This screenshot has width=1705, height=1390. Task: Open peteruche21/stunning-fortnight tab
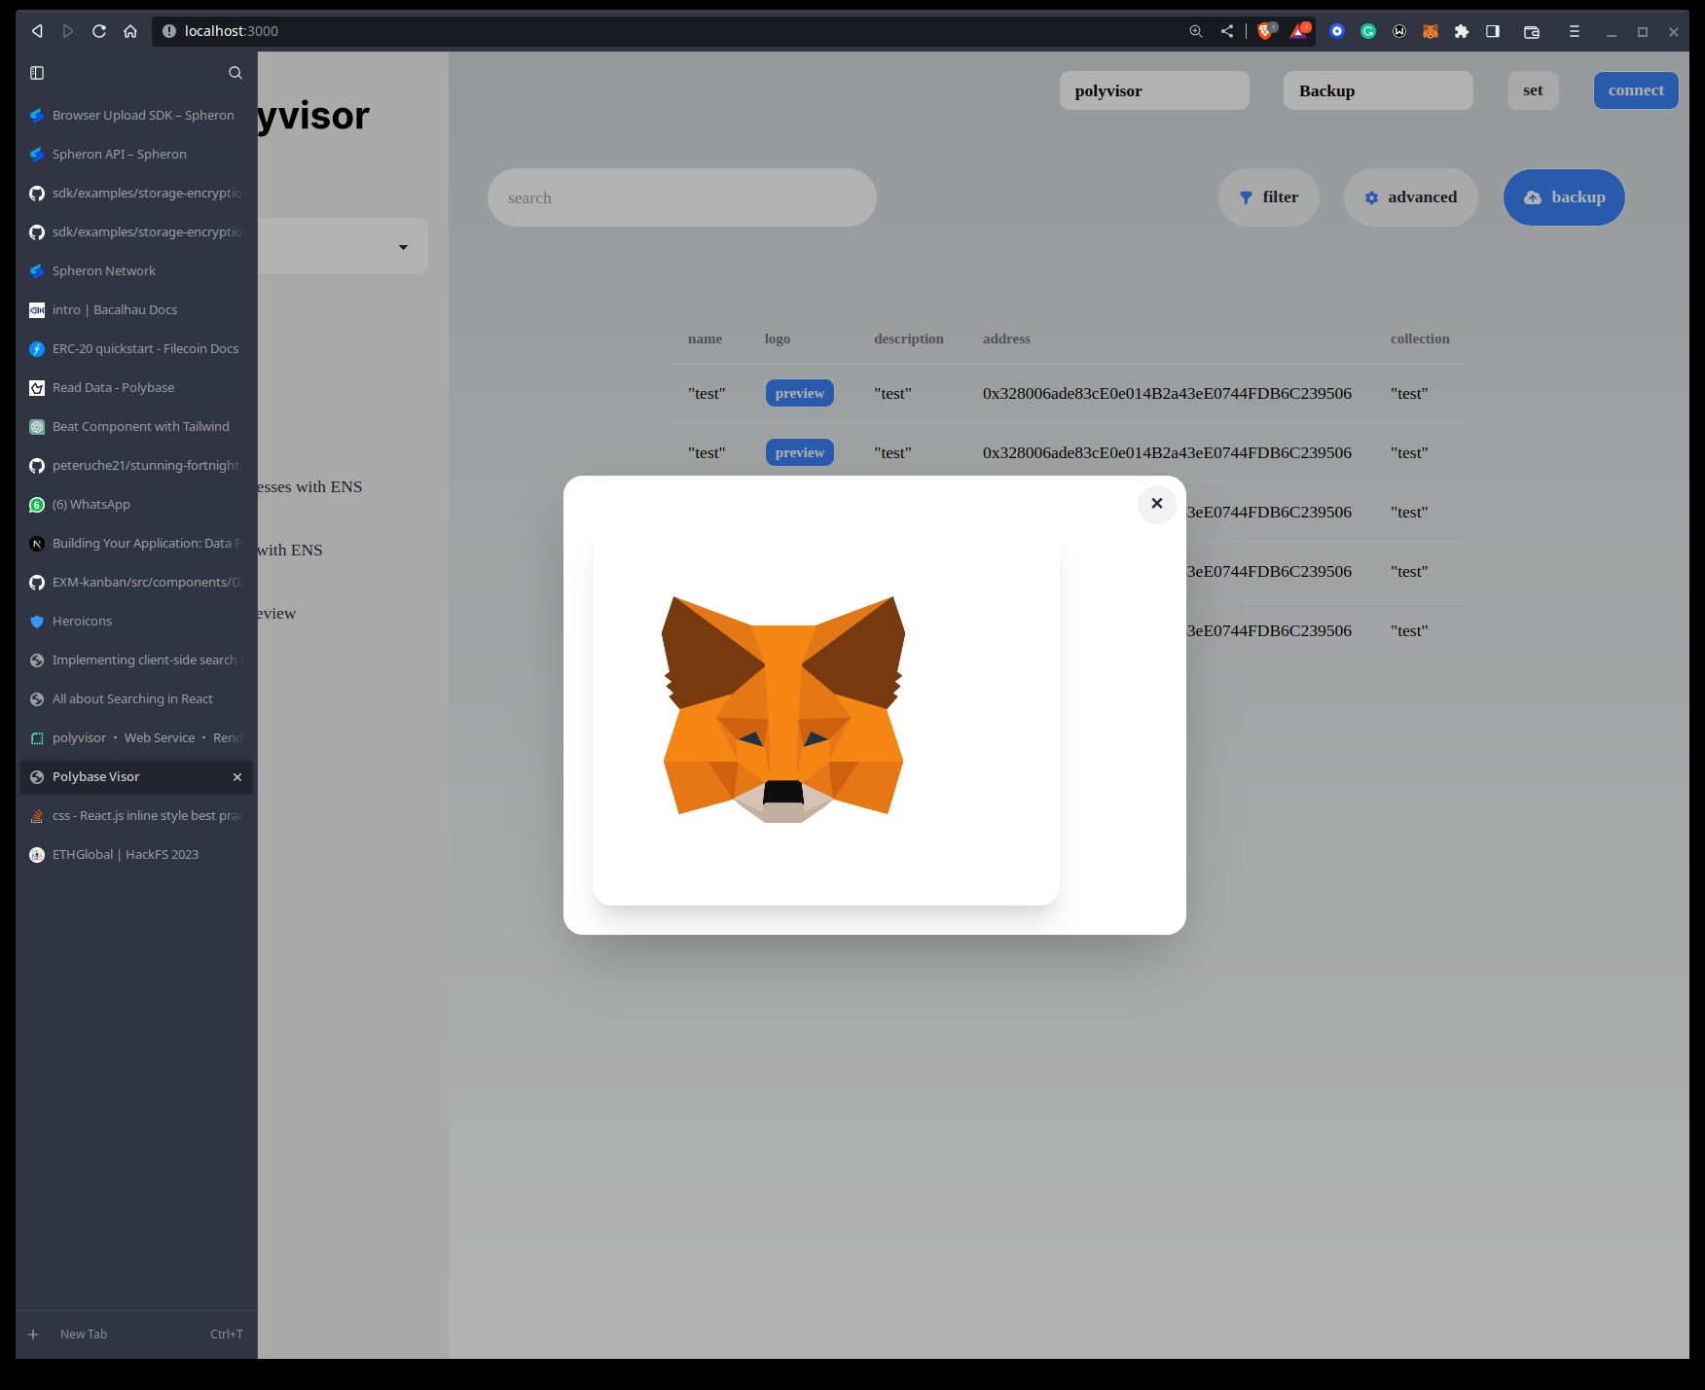pos(136,465)
